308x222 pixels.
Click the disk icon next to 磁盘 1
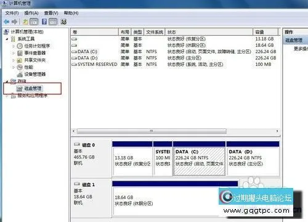(77, 184)
